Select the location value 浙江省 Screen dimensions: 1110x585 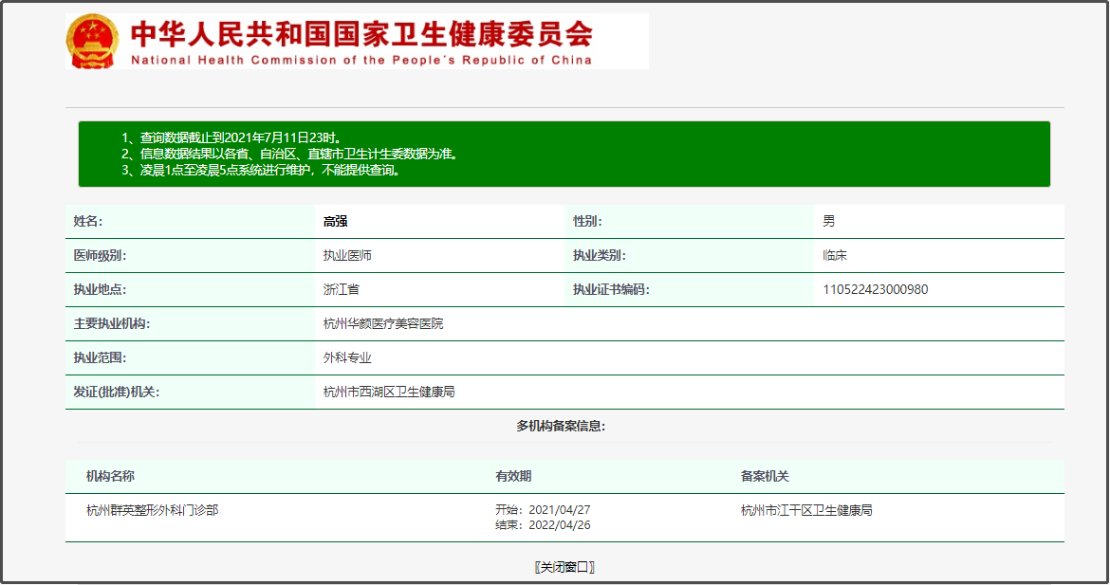(342, 289)
